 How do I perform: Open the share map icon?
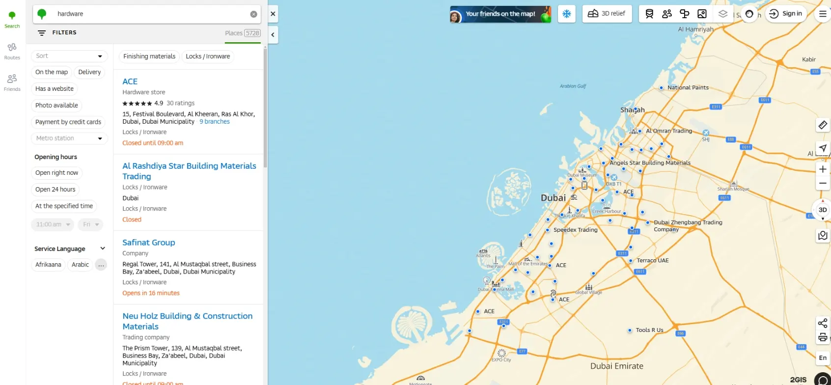[x=822, y=323]
